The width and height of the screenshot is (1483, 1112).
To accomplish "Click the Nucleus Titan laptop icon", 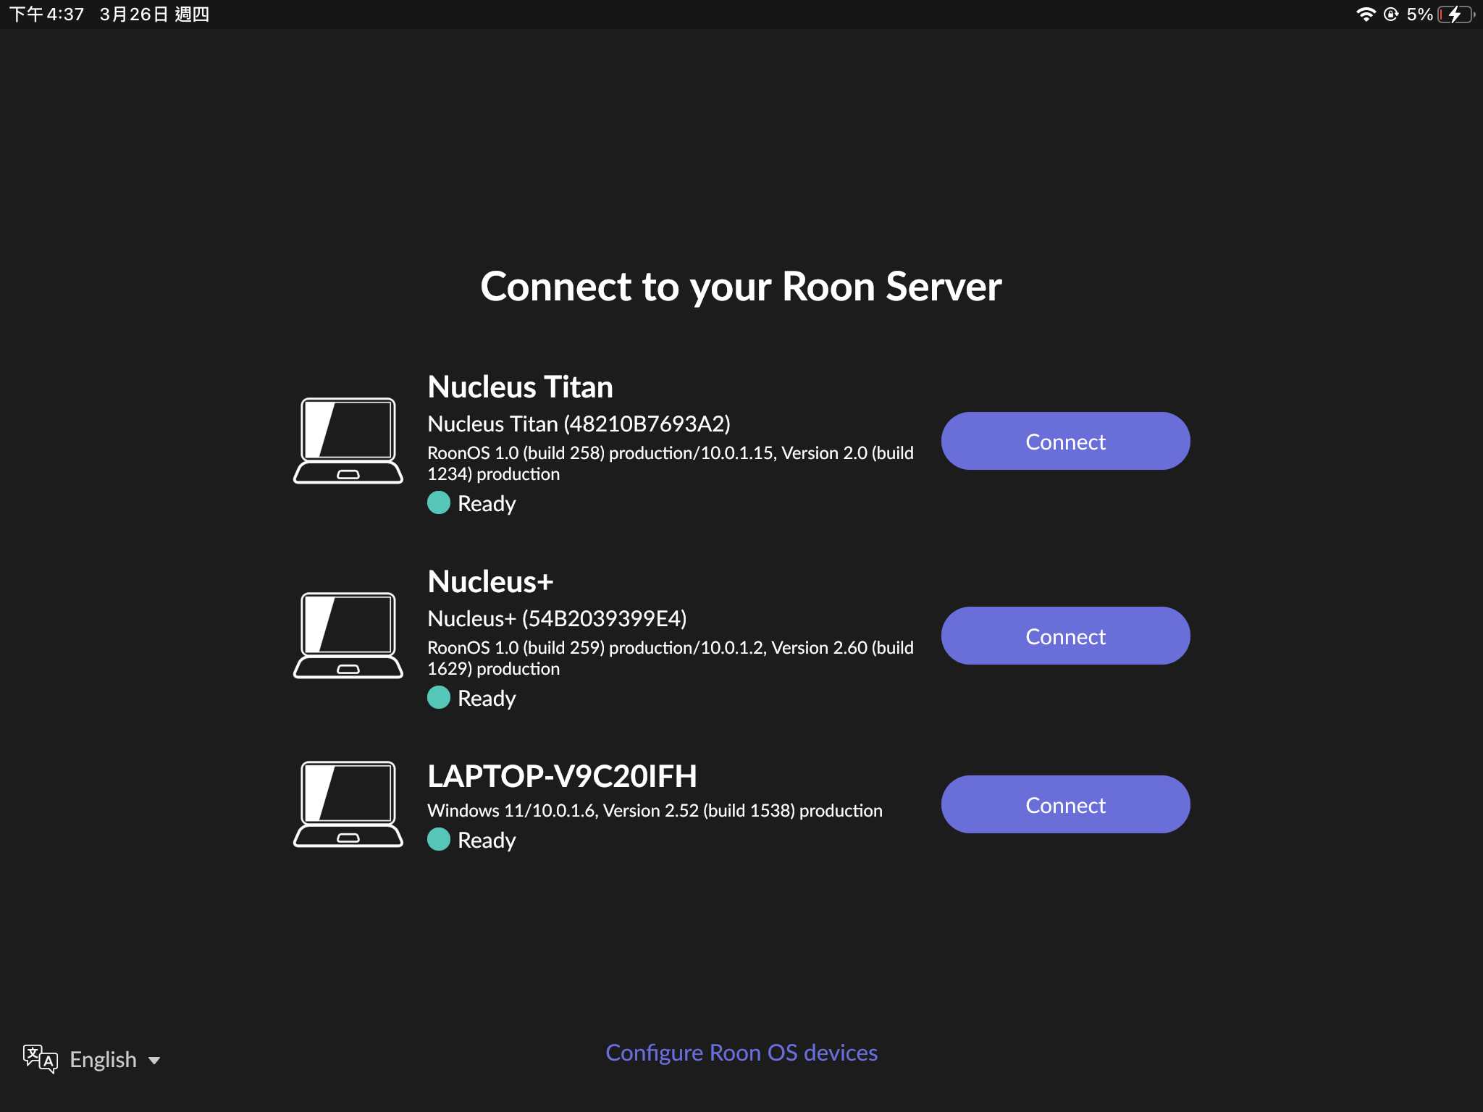I will click(348, 441).
